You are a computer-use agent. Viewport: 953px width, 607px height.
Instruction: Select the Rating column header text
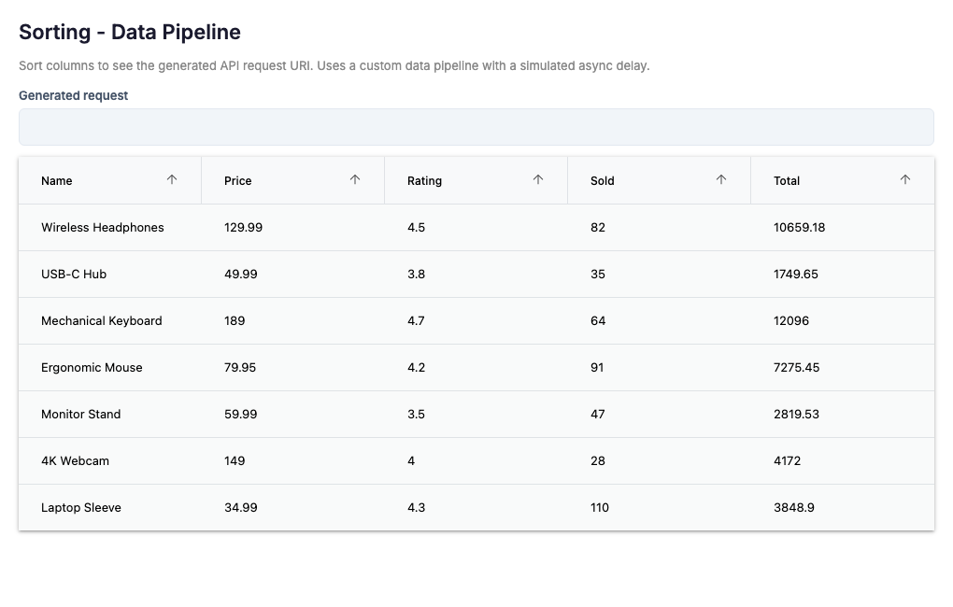424,181
